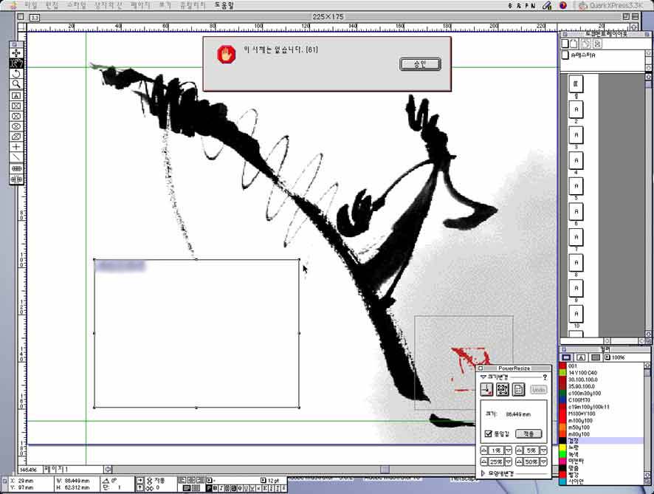Screen dimensions: 654x494
Task: Toggle the checkbox in PowerResize panel
Action: pos(488,433)
